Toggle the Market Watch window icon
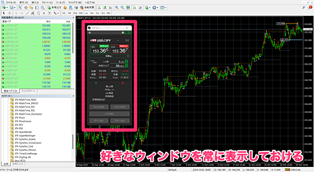The width and height of the screenshot is (314, 172). [x=20, y=7]
